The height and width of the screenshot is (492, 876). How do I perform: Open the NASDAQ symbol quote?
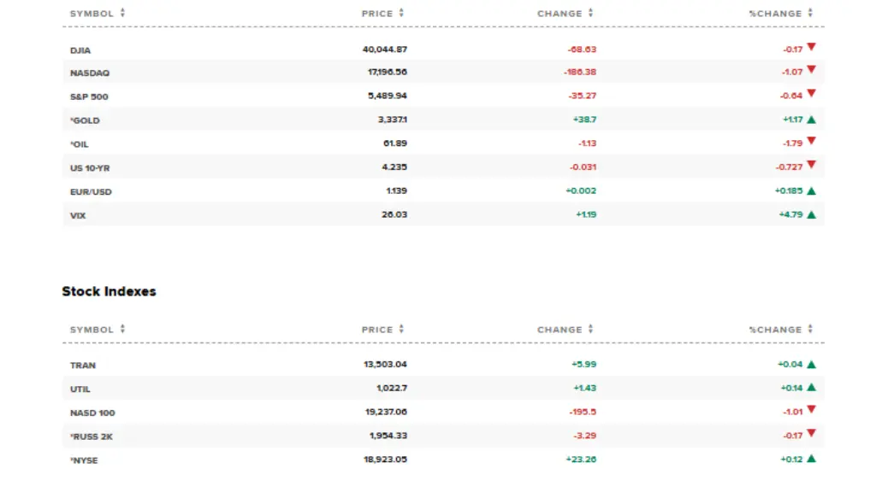point(89,73)
